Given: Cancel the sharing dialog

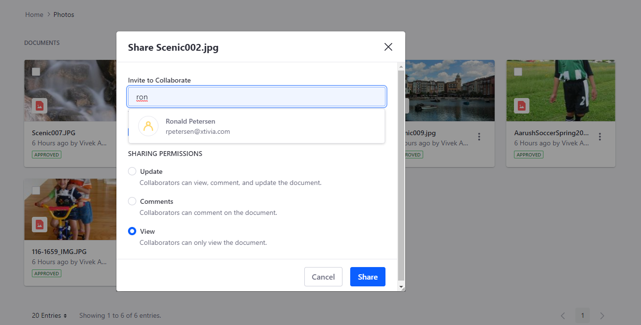Looking at the screenshot, I should (x=323, y=277).
